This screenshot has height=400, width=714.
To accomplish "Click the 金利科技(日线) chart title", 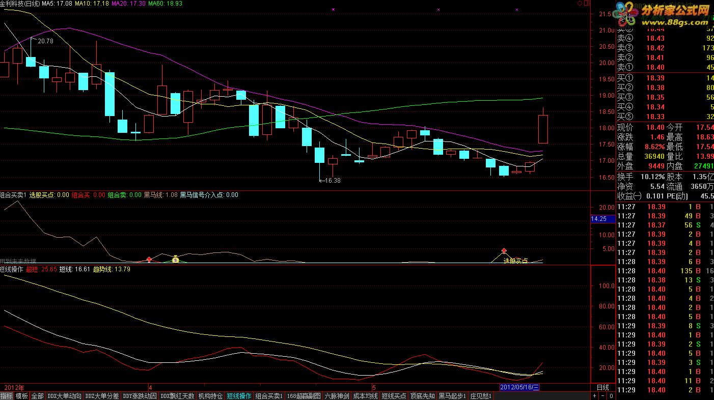I will tap(20, 4).
